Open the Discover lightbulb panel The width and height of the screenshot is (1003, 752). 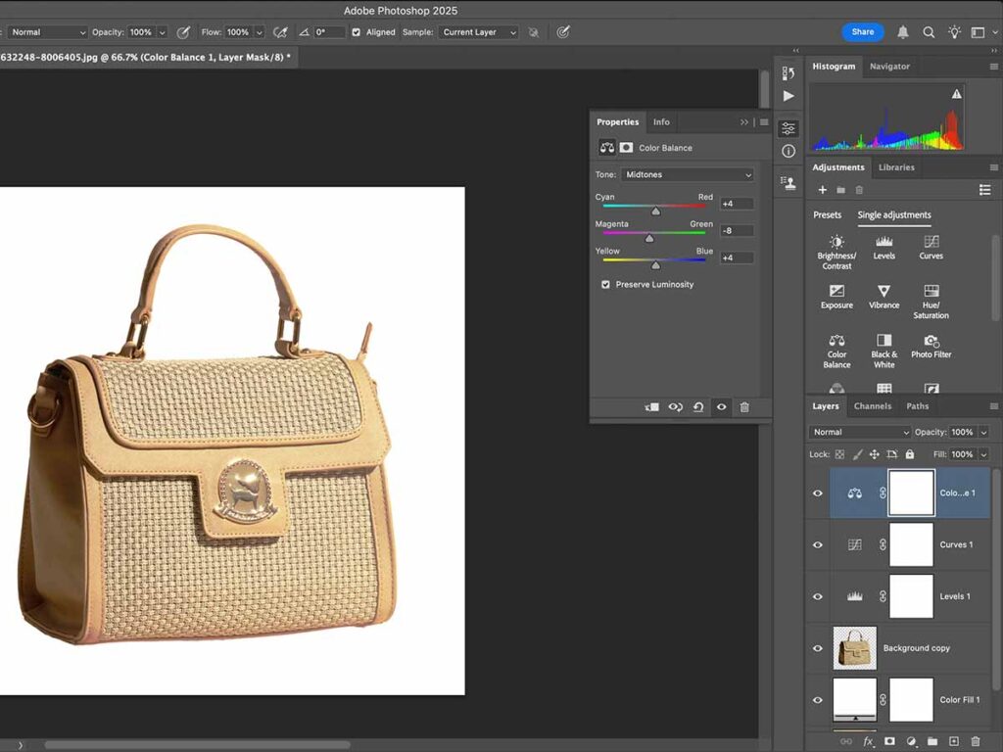(954, 32)
